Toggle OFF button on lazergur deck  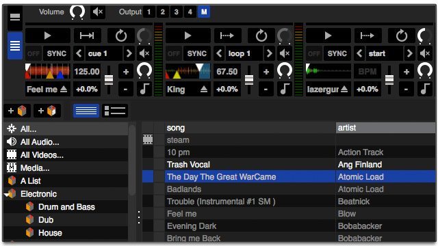(x=314, y=53)
